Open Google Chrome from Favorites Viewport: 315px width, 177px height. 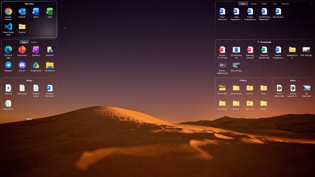coord(8,12)
